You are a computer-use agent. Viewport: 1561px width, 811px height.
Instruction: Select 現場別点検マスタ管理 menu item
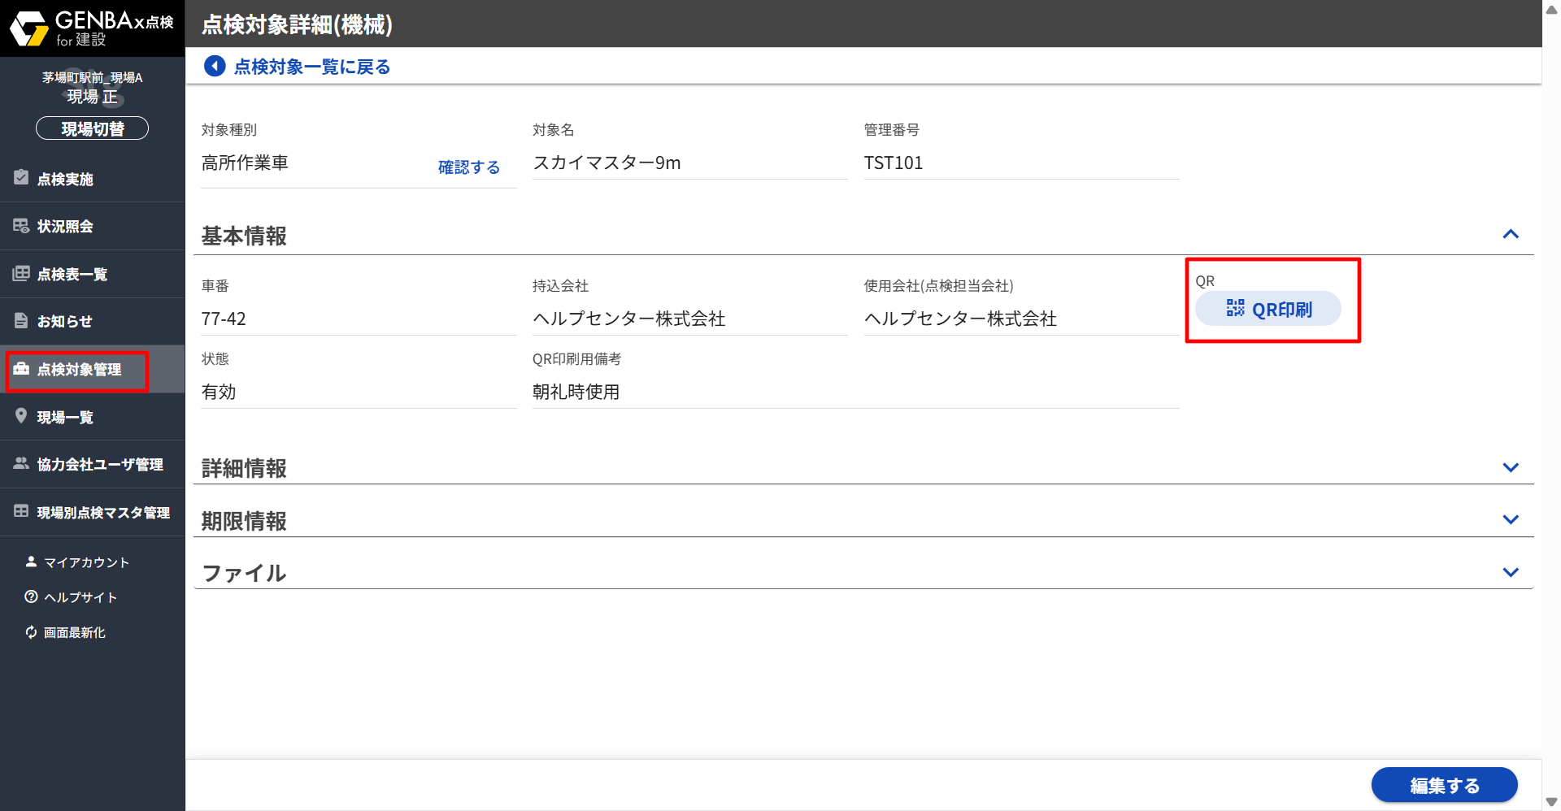(102, 512)
